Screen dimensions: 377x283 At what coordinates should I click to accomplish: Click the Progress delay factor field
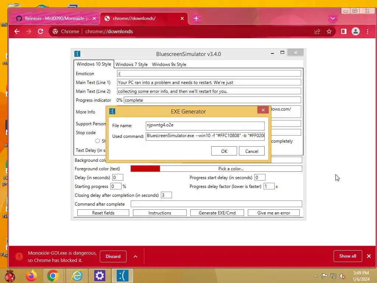(269, 186)
